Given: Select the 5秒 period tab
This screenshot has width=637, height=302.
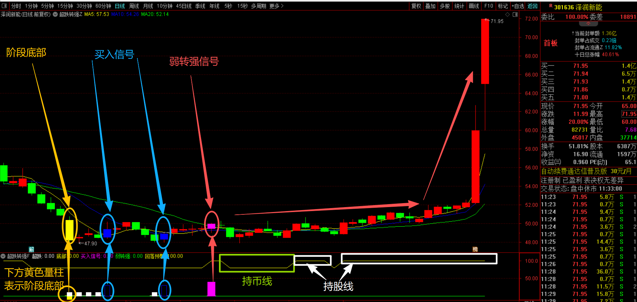Looking at the screenshot, I should [228, 6].
